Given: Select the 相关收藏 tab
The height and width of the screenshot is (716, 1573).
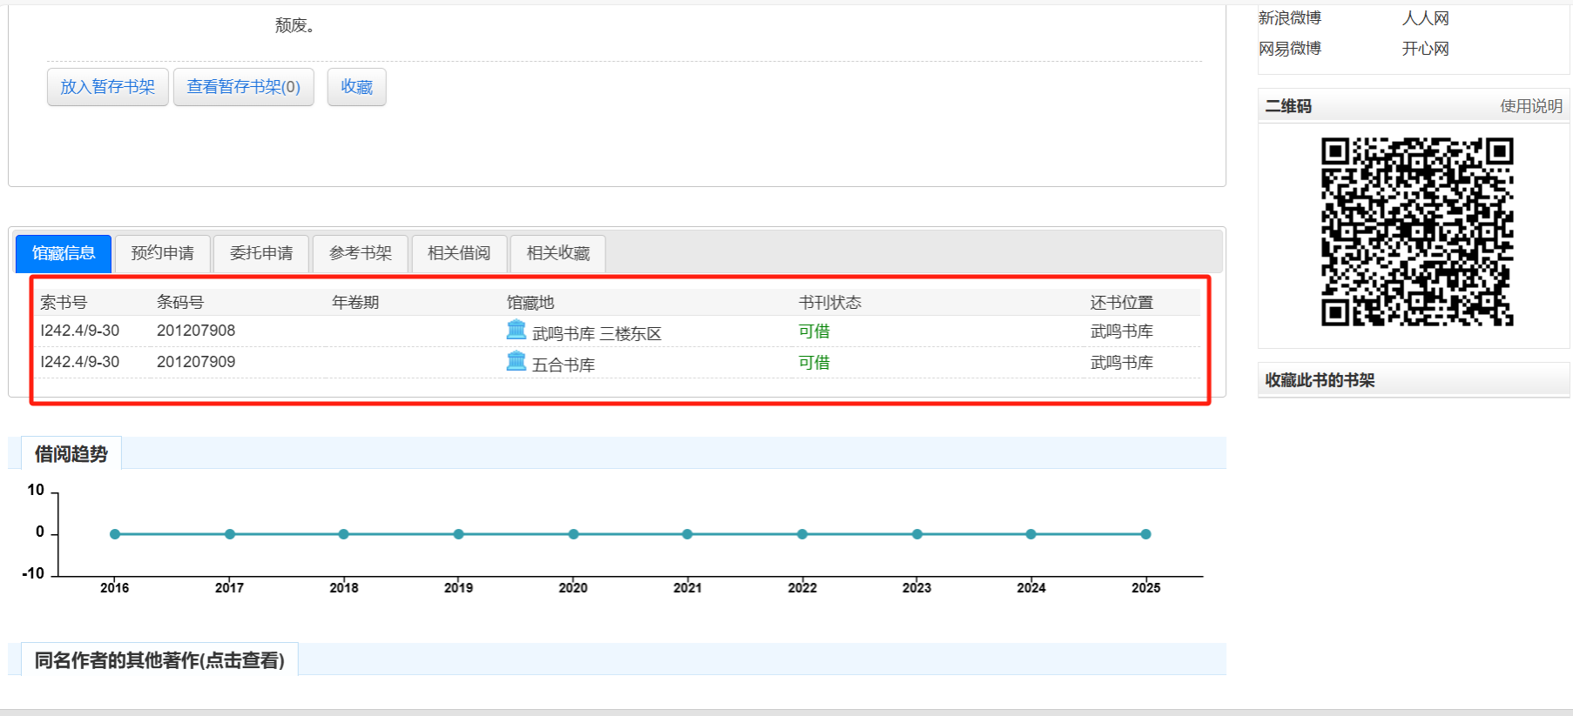Looking at the screenshot, I should point(557,253).
